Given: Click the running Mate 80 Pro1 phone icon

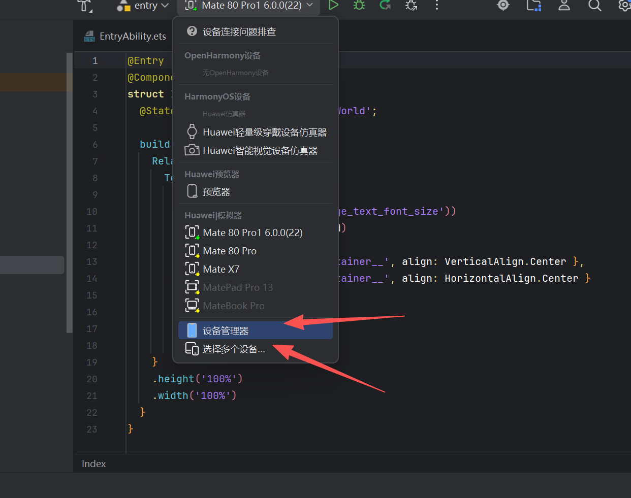Looking at the screenshot, I should (x=192, y=233).
